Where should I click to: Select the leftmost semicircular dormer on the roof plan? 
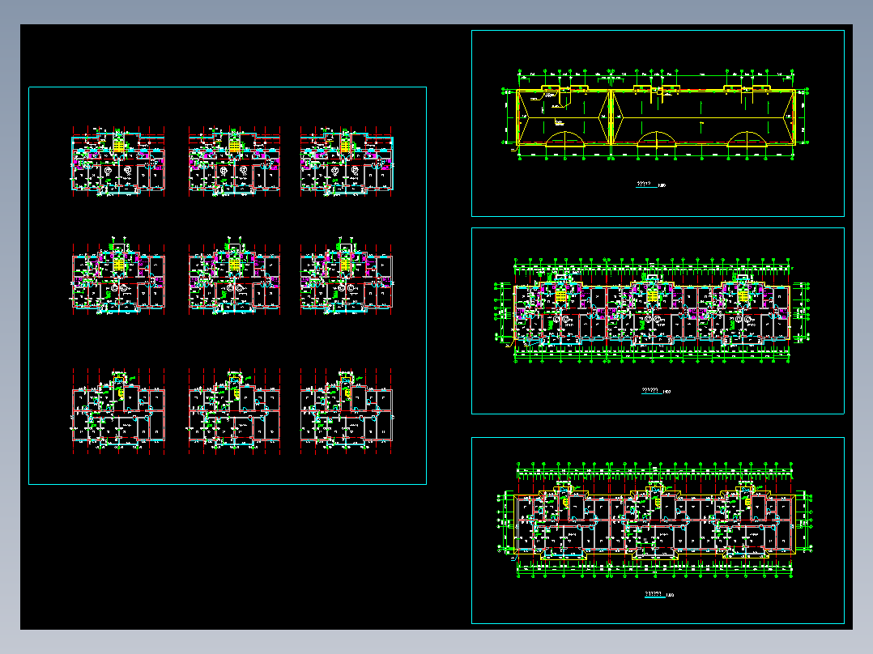564,139
